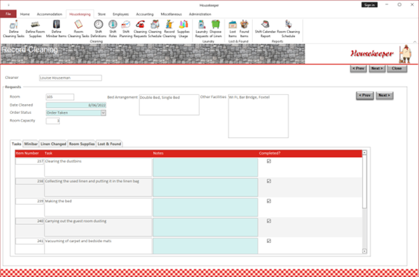Click the Room number field

[60, 97]
